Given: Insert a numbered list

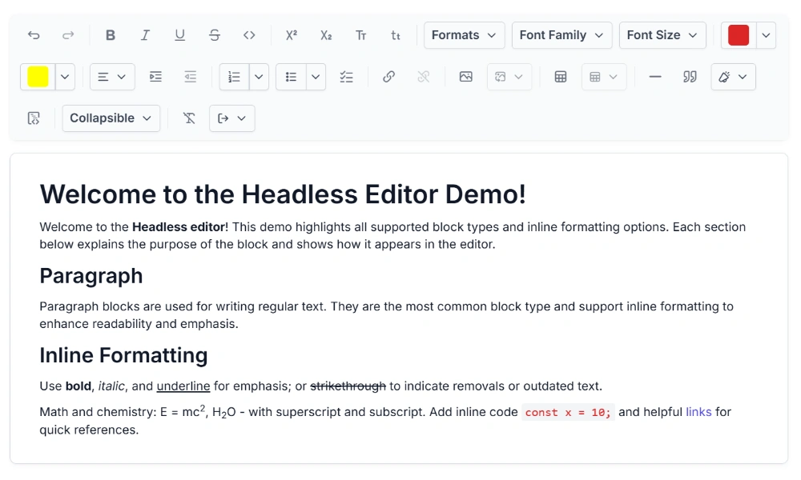Looking at the screenshot, I should pyautogui.click(x=234, y=77).
